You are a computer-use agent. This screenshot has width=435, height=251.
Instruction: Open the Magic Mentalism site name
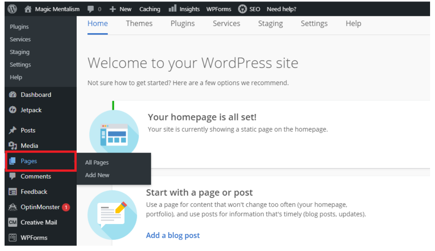pyautogui.click(x=57, y=9)
